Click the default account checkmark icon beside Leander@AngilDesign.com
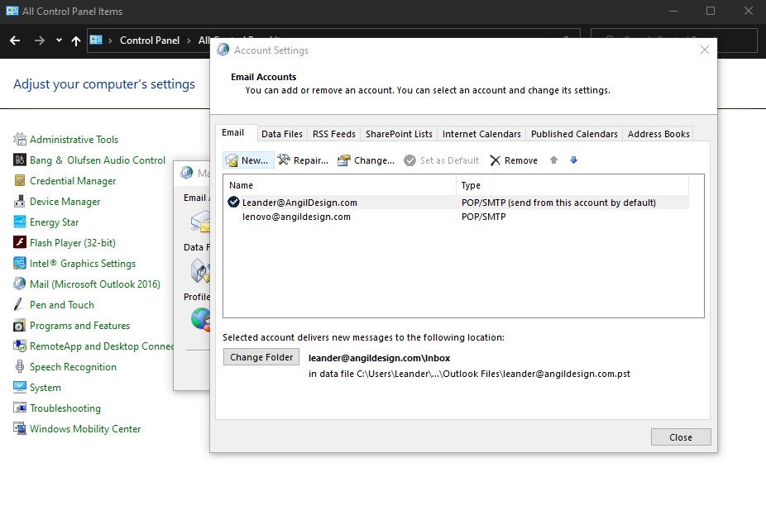766x520 pixels. (x=233, y=202)
